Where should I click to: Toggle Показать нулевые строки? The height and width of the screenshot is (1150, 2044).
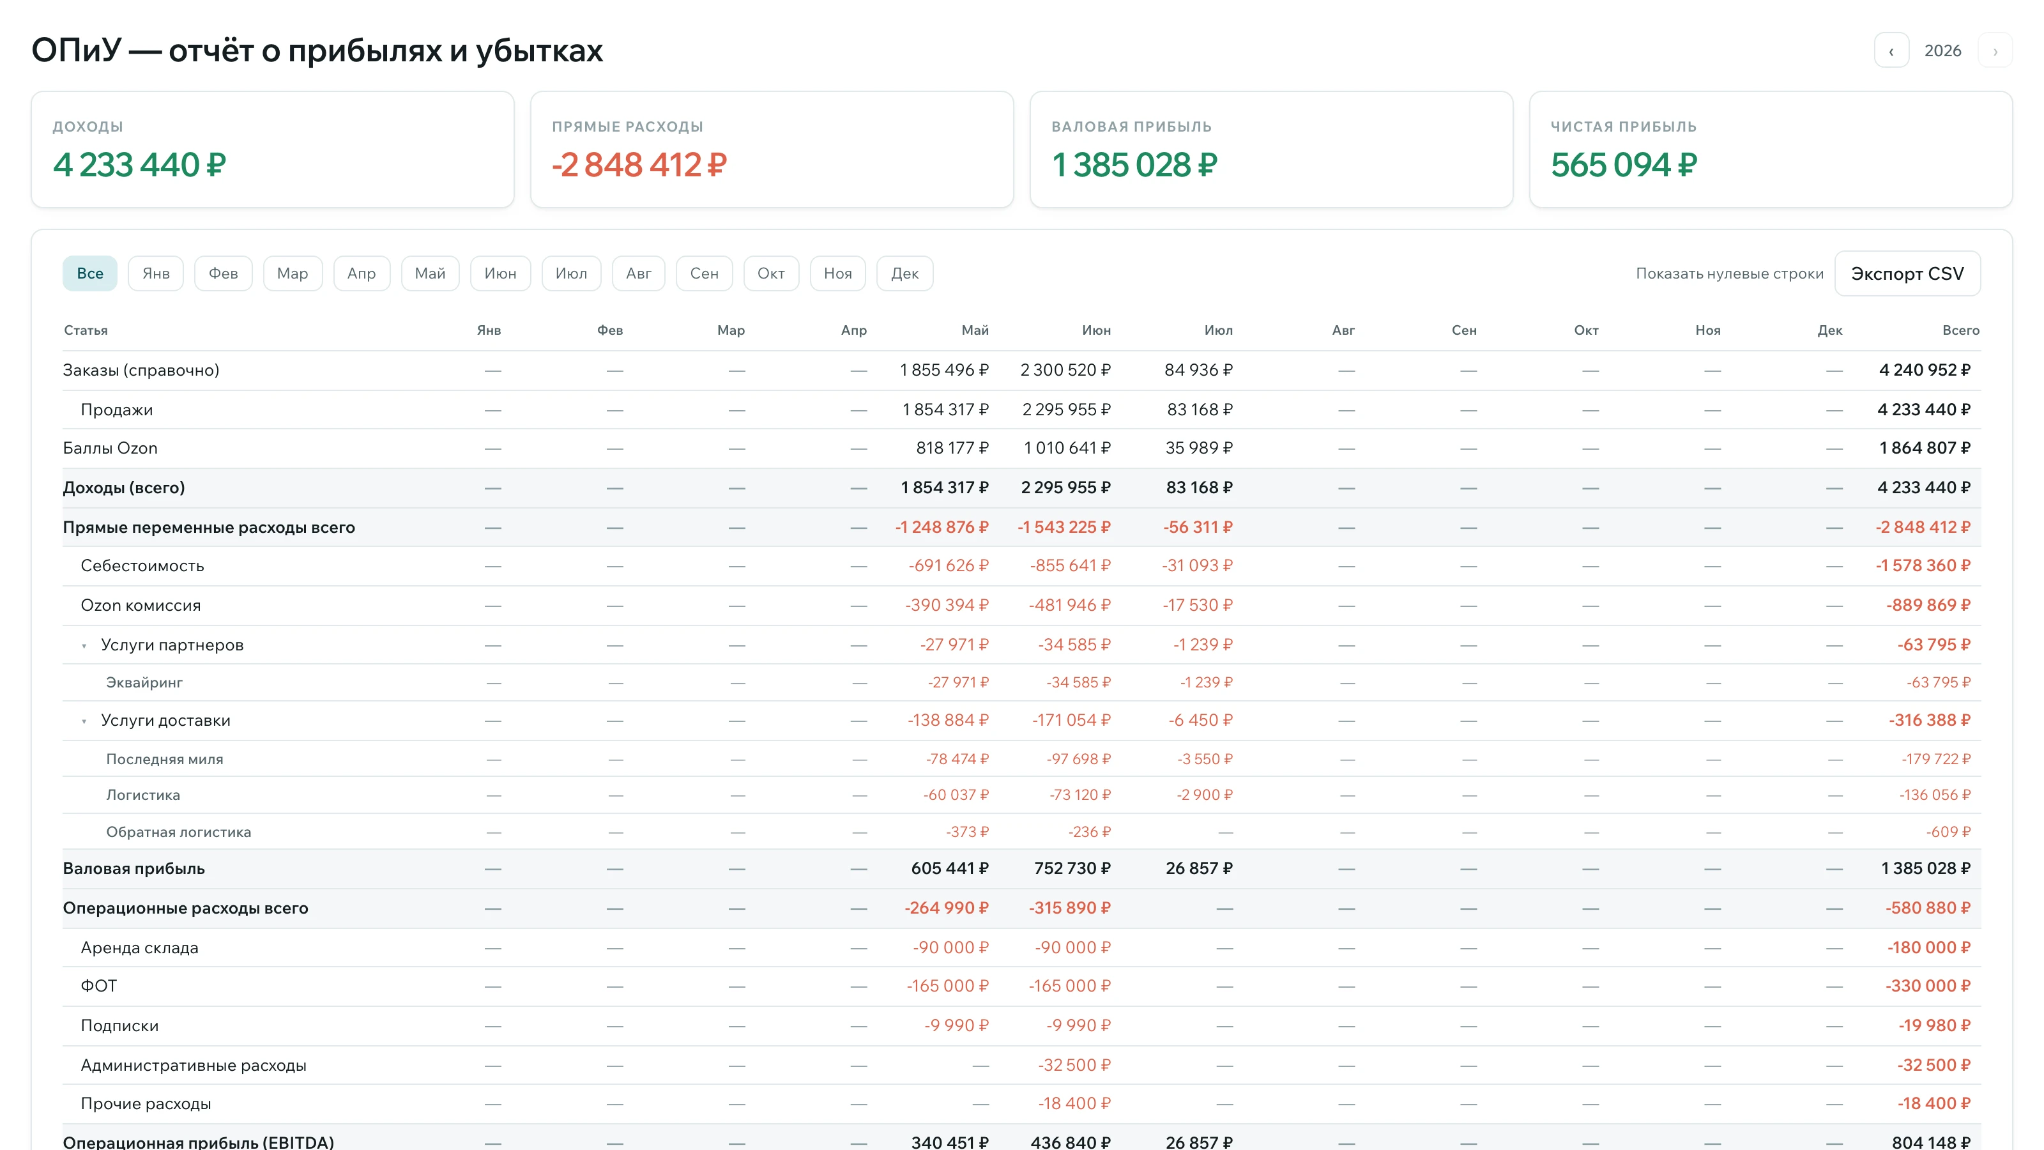[x=1729, y=274]
